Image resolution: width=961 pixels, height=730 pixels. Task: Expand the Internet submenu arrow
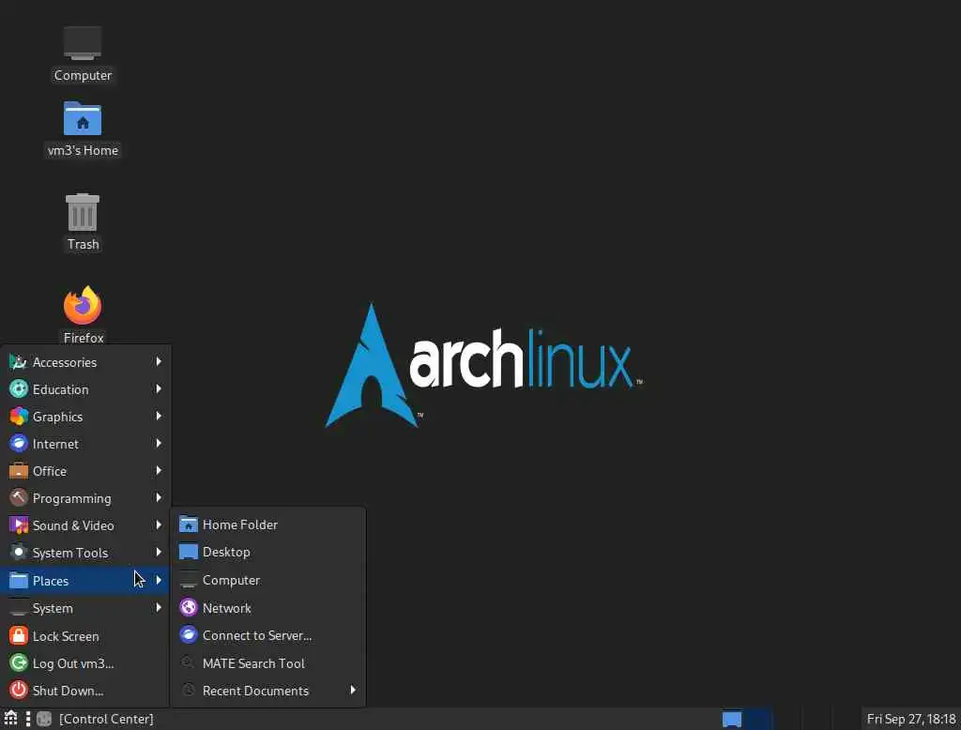pos(159,443)
